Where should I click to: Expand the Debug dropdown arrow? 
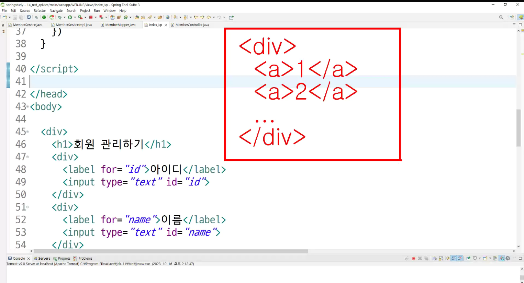coord(65,17)
